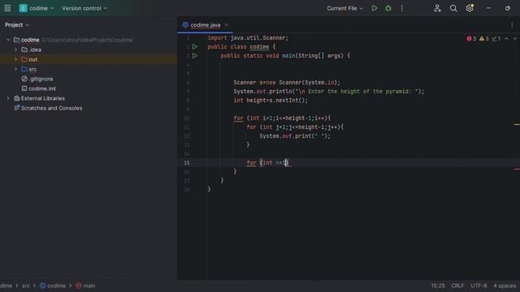
Task: Open the Current File run configuration dropdown
Action: coord(344,8)
